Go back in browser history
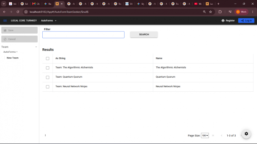 point(4,12)
